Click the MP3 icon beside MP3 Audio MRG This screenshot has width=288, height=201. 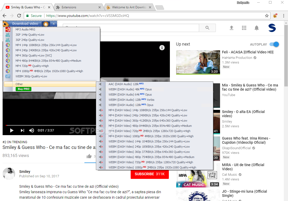click(8, 29)
